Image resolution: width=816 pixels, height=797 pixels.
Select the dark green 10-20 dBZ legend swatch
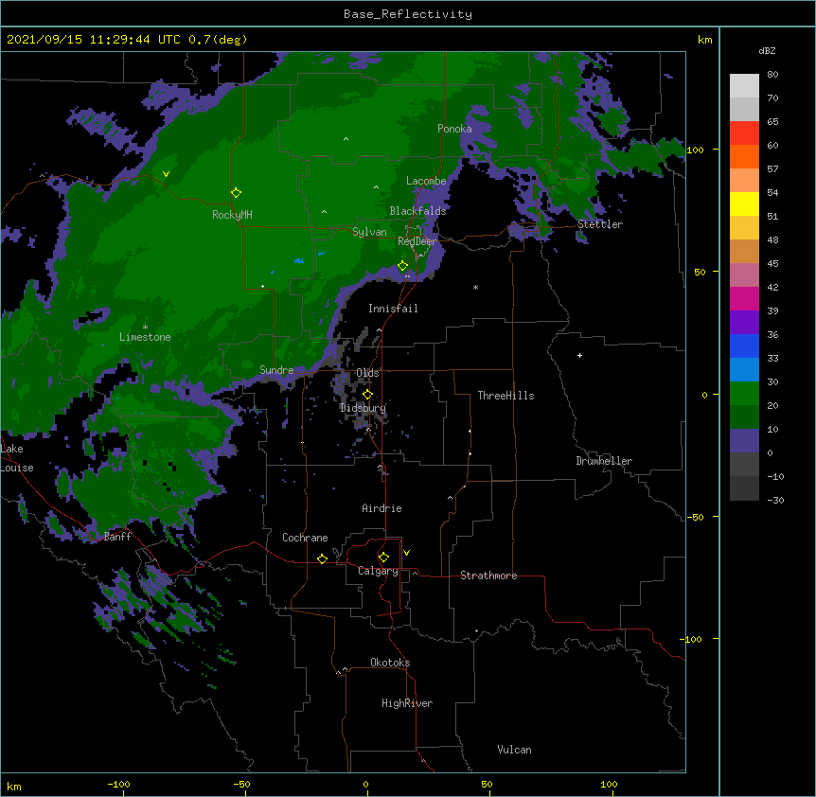click(744, 417)
